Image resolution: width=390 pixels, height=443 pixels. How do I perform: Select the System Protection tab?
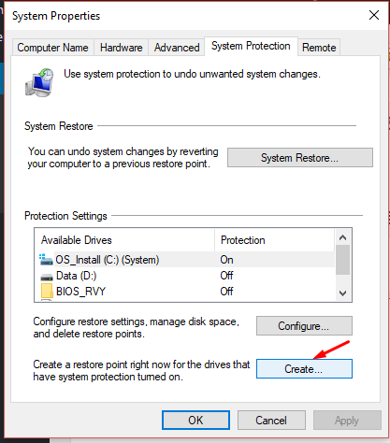pos(251,46)
